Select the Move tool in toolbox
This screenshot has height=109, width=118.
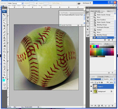click(4, 15)
